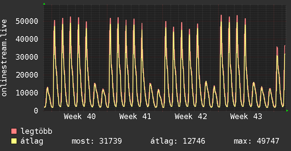Click the 40000 y-axis label
Image resolution: width=291 pixels, height=151 pixels.
[27, 39]
